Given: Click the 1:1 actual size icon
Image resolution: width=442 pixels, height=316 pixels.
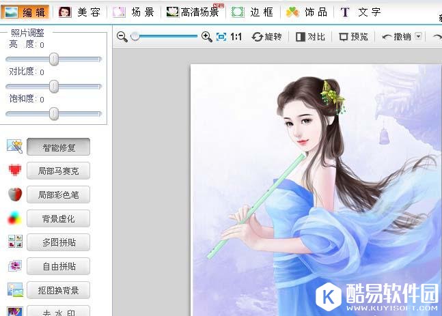Looking at the screenshot, I should 236,37.
